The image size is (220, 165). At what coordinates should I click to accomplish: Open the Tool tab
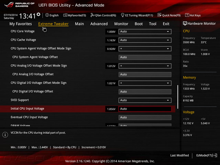[153, 24]
